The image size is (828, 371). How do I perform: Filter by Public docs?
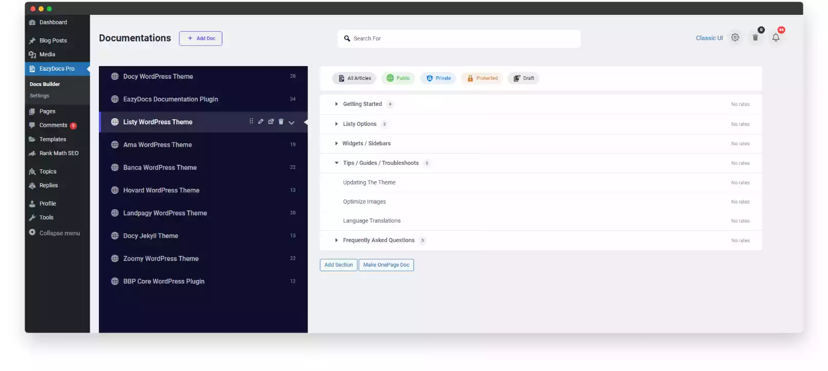[398, 78]
